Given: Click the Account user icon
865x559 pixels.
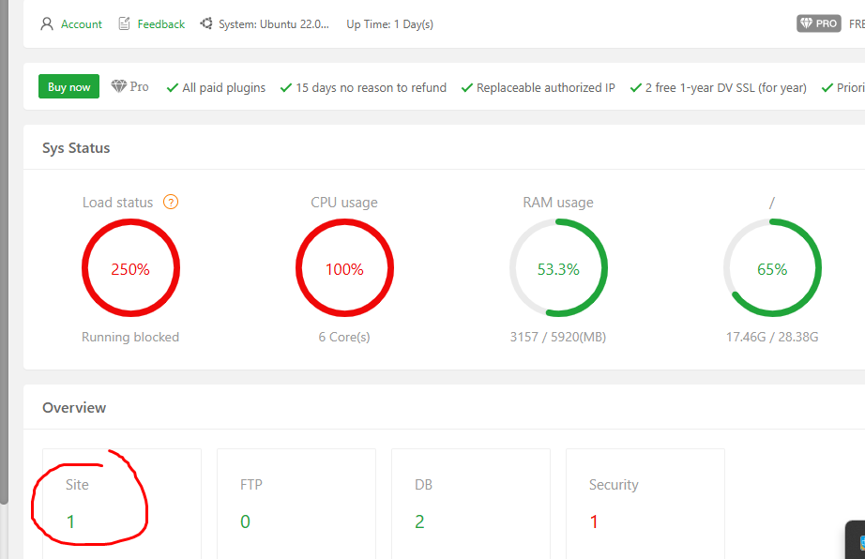Looking at the screenshot, I should pos(47,23).
